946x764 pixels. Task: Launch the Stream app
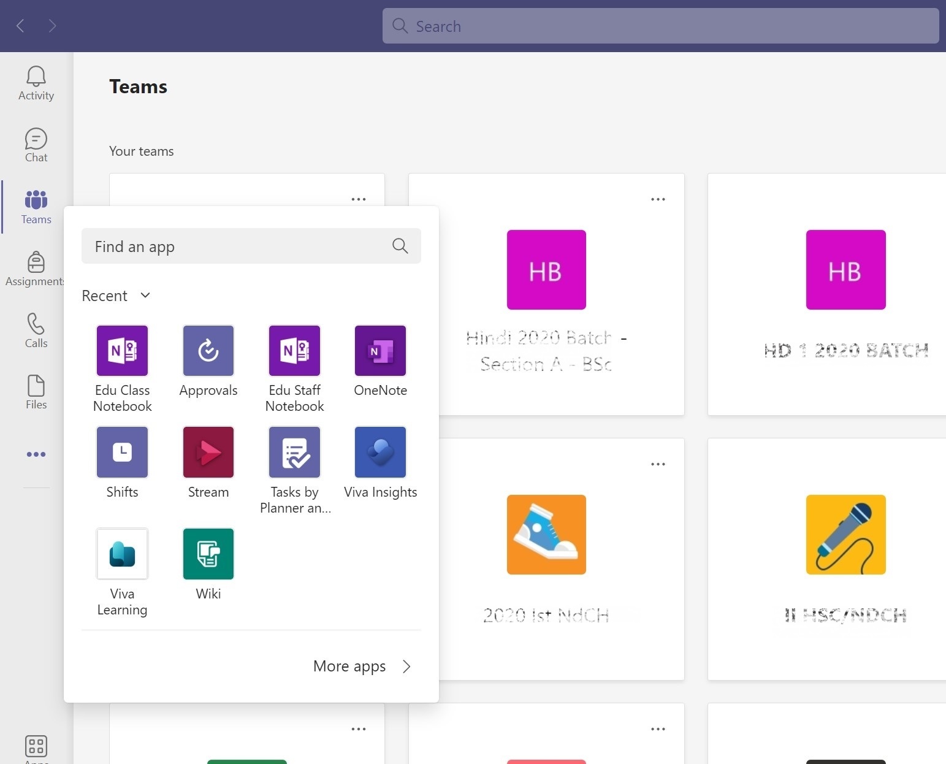(x=208, y=452)
